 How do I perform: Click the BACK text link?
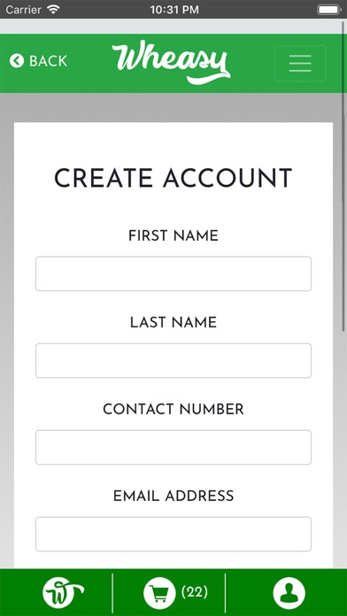tap(49, 61)
